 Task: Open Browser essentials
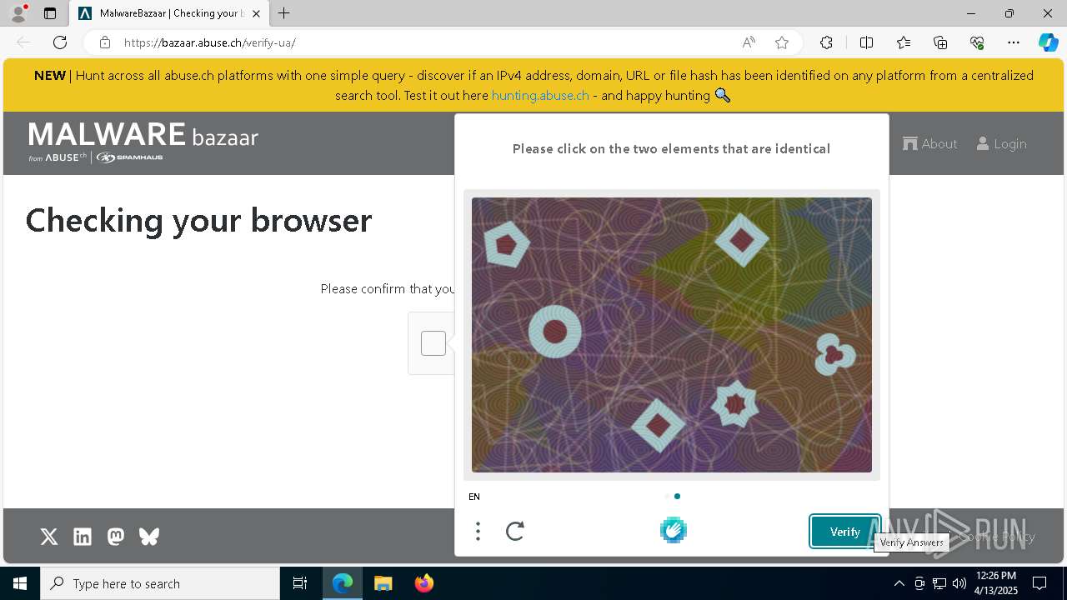977,42
